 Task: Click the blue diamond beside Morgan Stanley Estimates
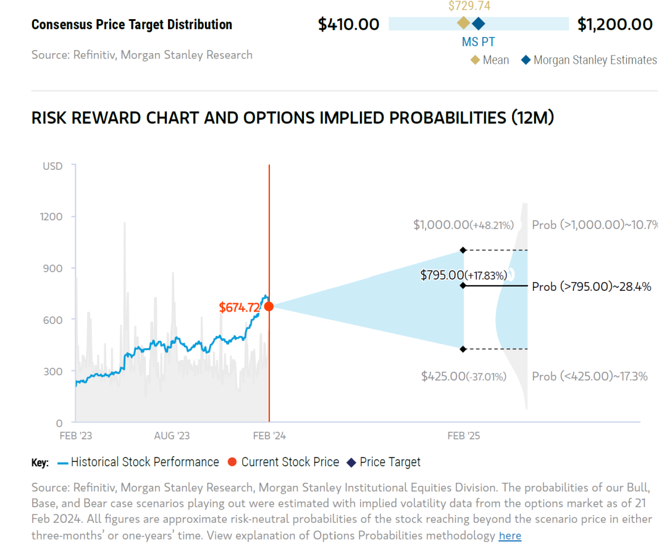[526, 60]
